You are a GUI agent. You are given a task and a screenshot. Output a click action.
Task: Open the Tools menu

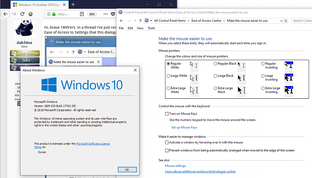[151, 28]
